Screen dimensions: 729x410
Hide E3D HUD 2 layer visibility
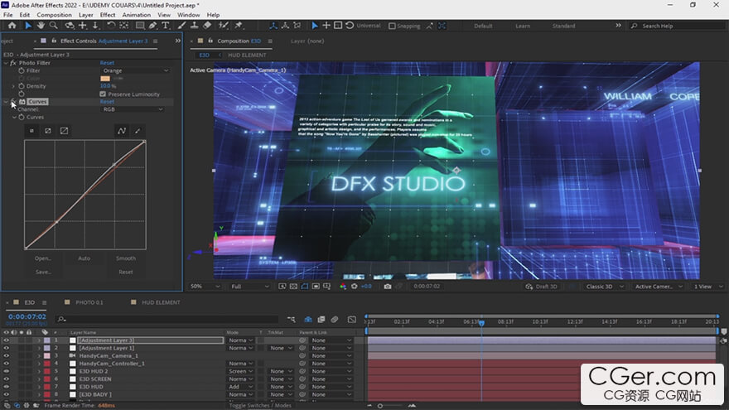point(6,371)
